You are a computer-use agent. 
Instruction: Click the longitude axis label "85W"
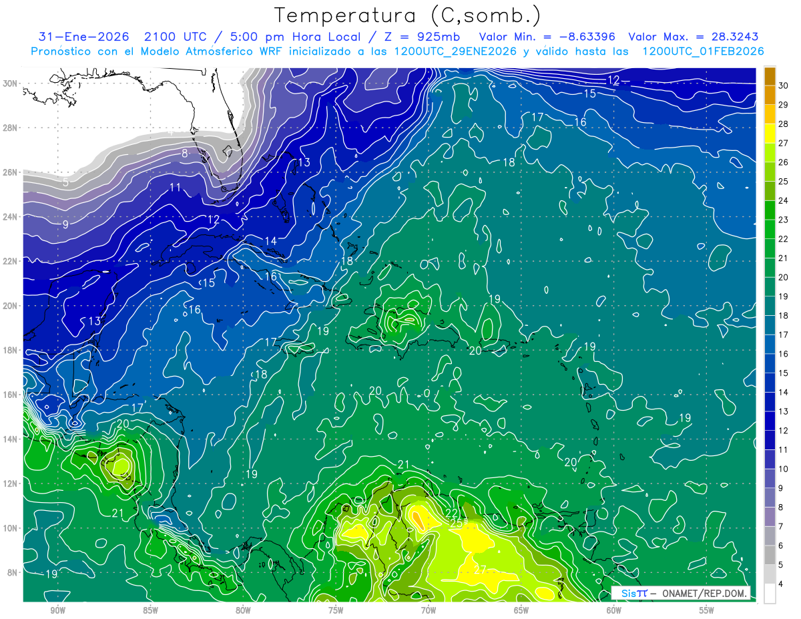pos(150,611)
